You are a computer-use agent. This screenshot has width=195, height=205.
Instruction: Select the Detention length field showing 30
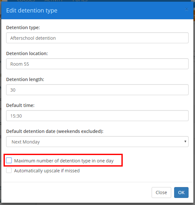point(97,90)
